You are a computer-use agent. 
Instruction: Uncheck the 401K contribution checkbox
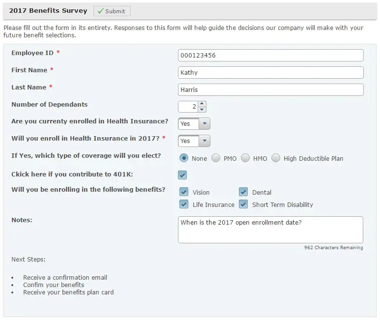(x=182, y=175)
